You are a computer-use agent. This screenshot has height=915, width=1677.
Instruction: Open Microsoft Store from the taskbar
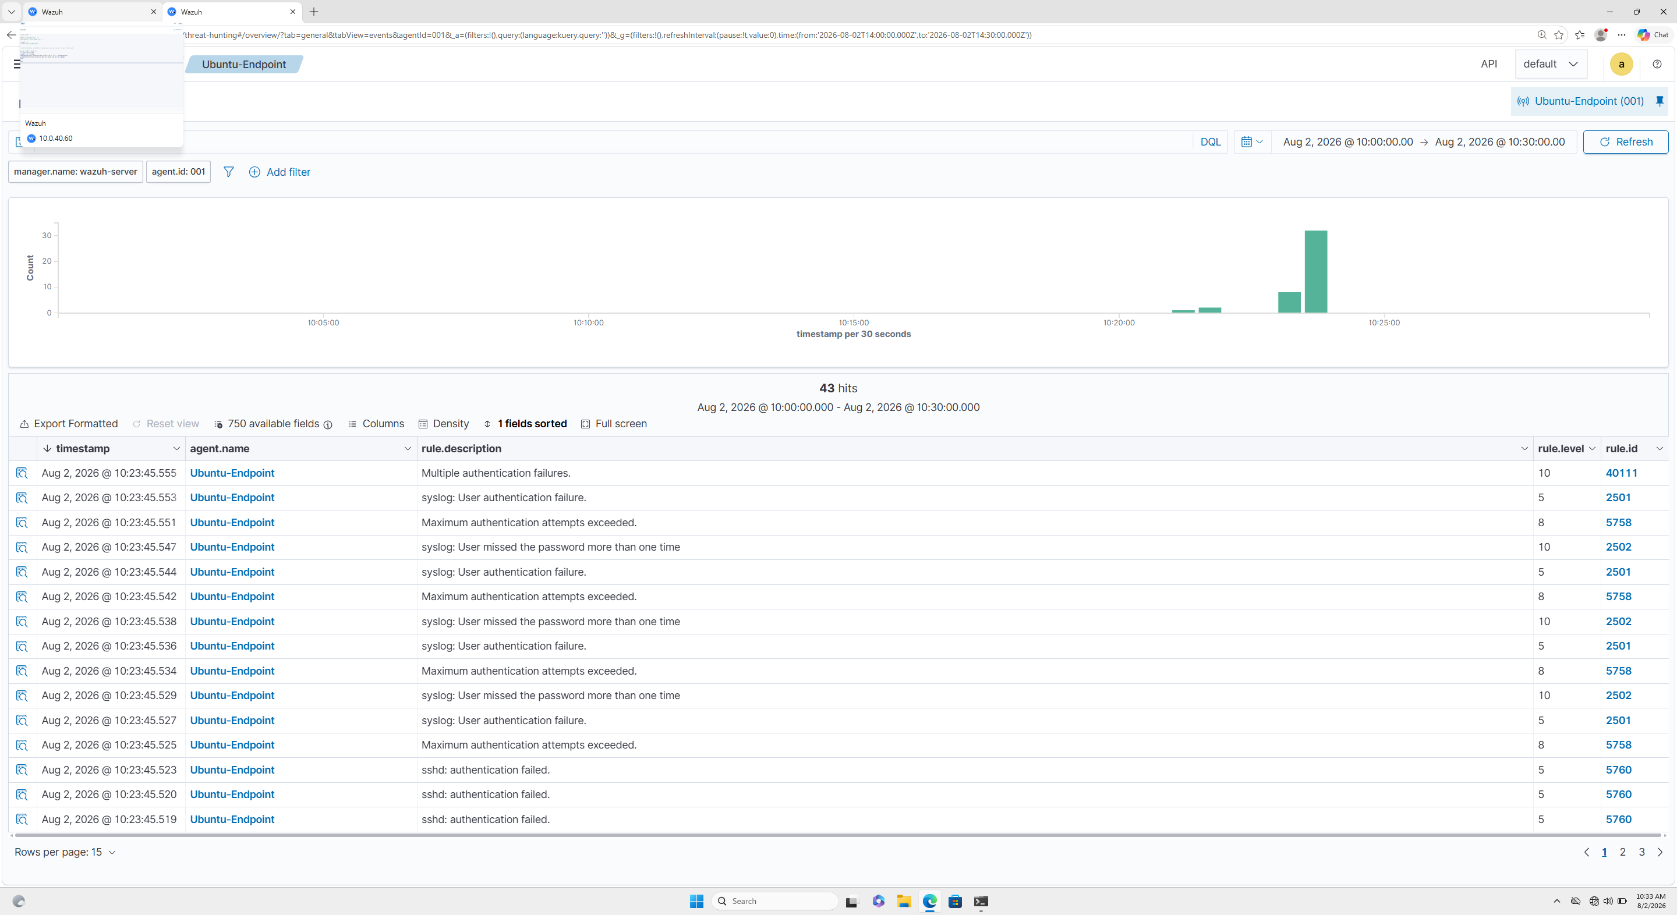click(955, 902)
